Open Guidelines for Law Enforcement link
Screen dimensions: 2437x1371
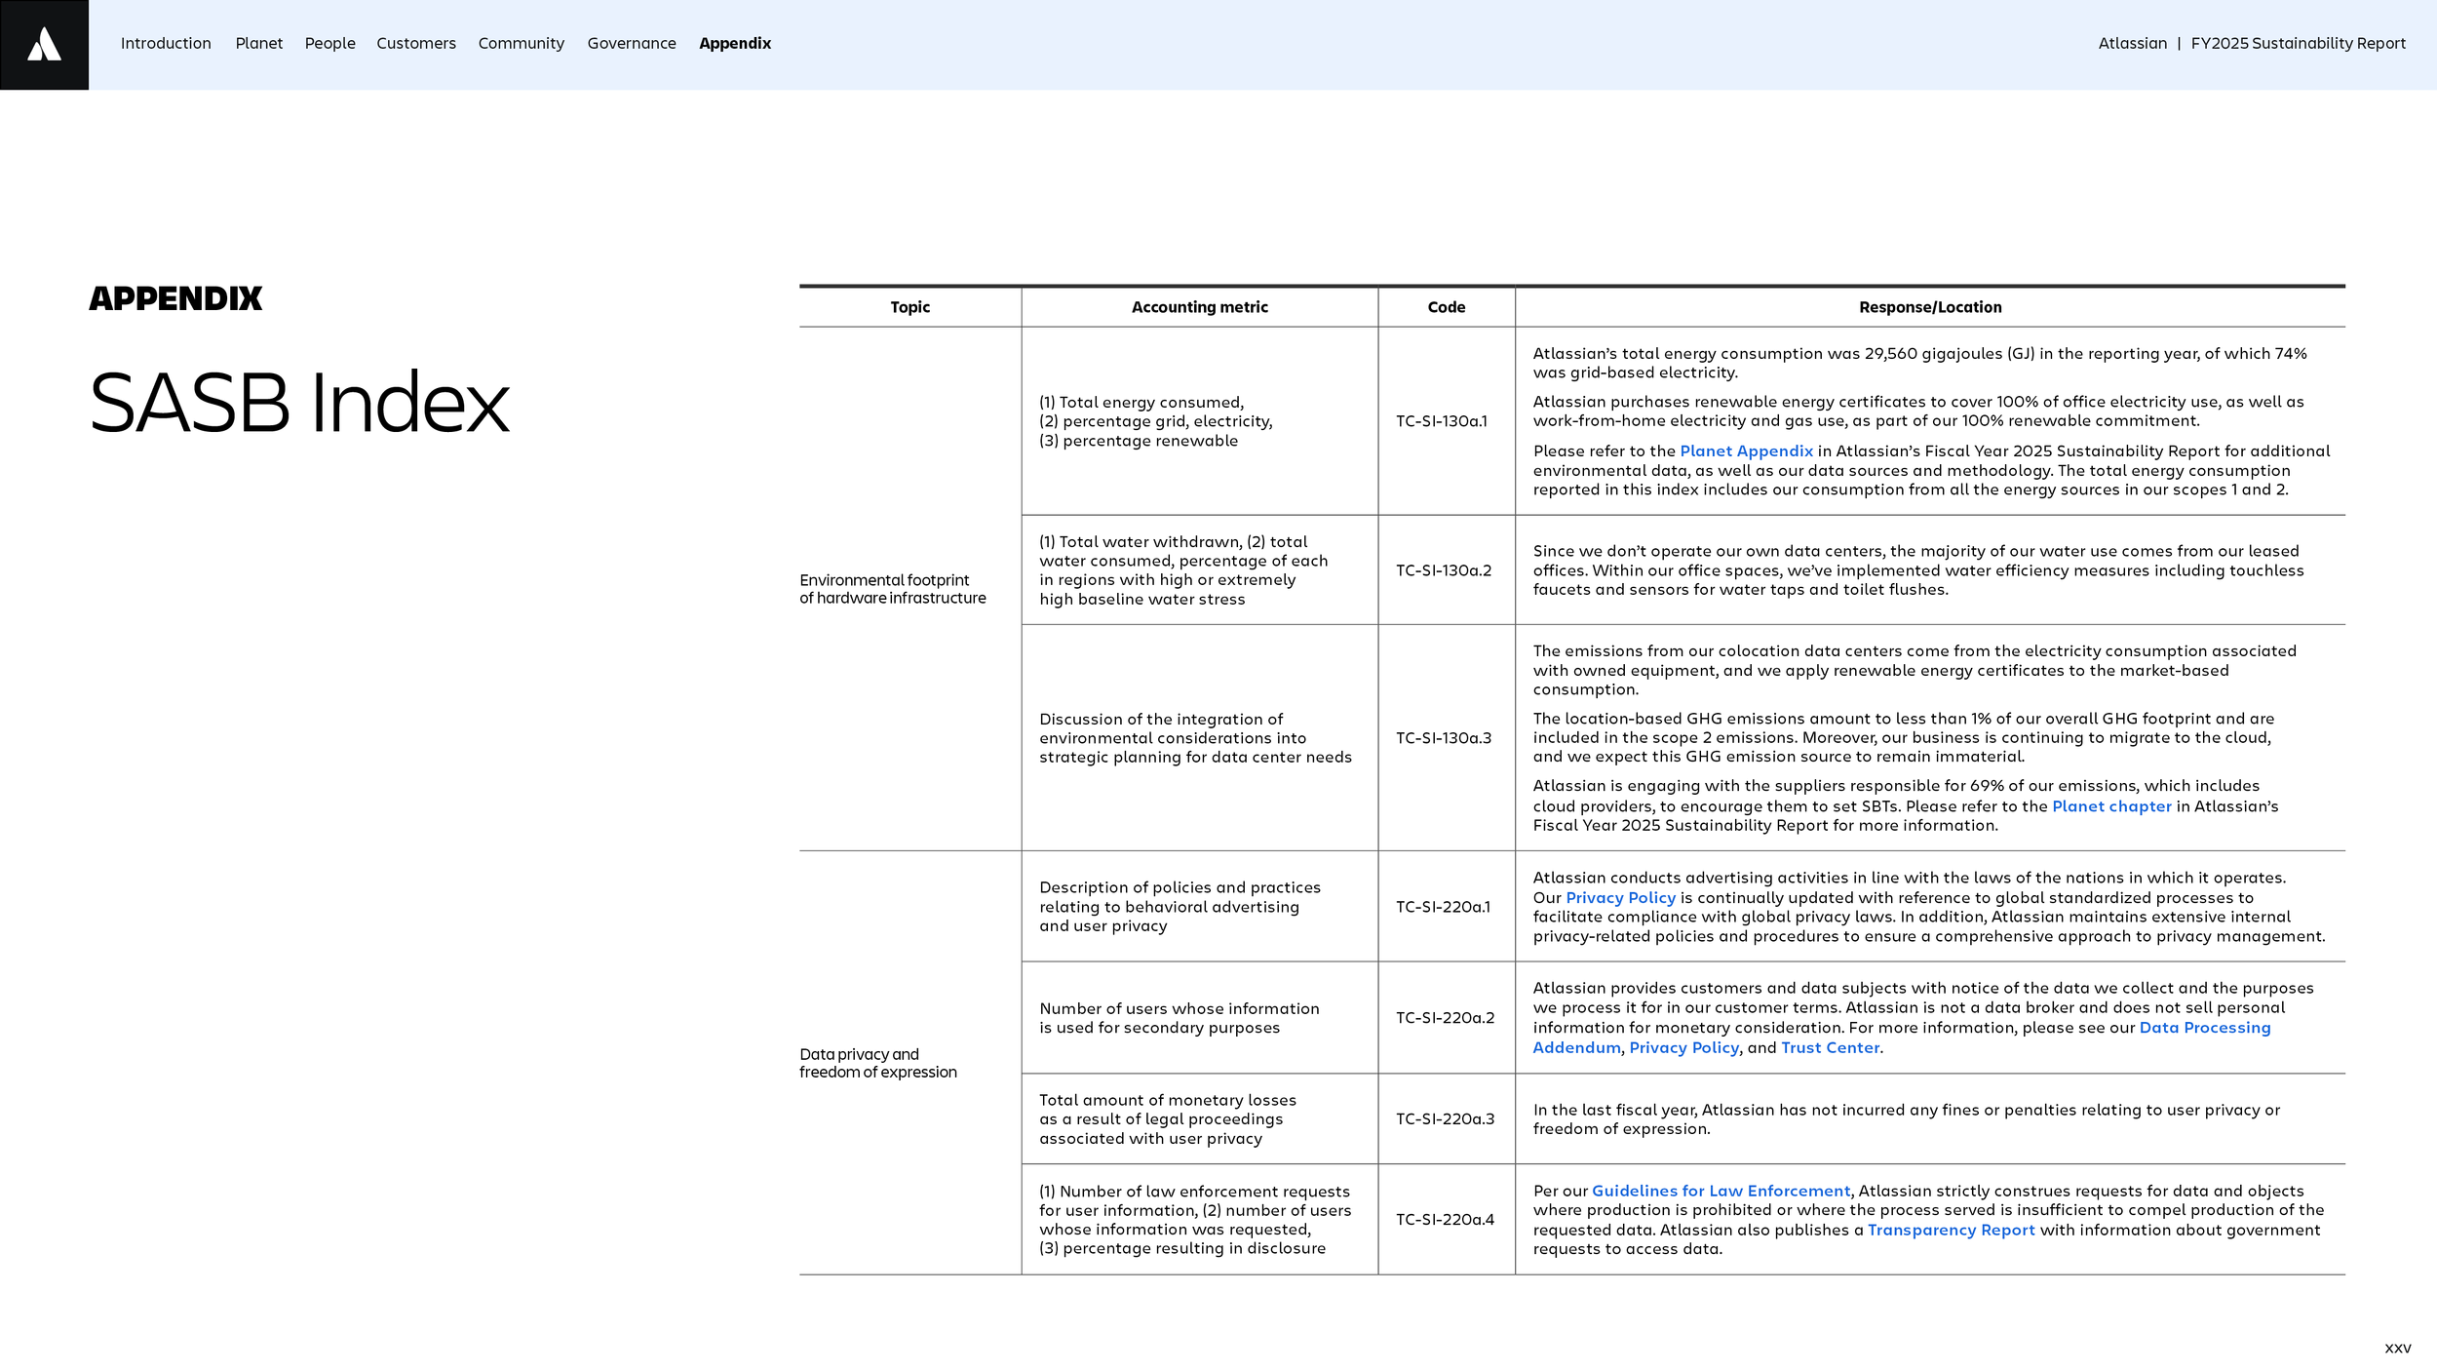pos(1721,1191)
